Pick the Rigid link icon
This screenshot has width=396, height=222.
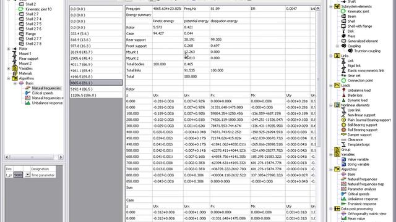point(343,66)
